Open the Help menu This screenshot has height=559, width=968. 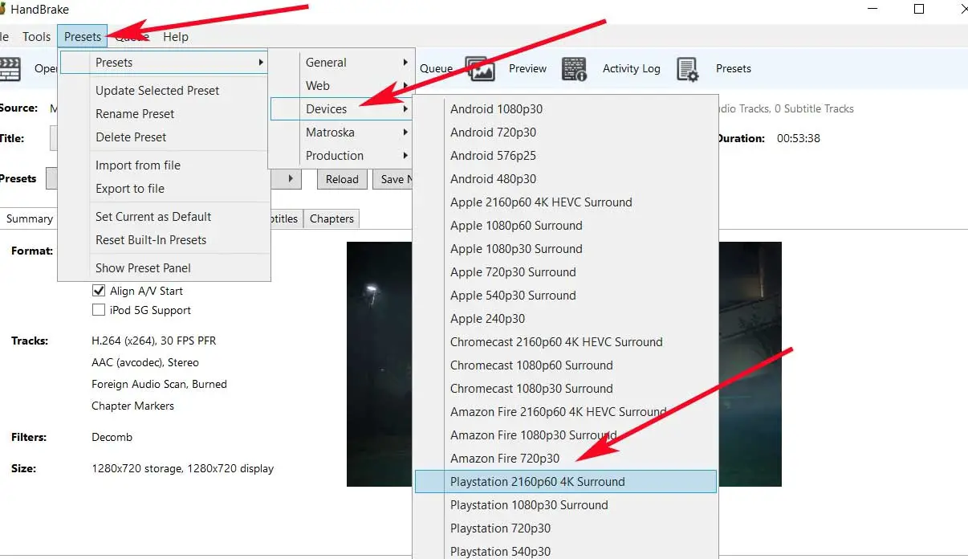coord(176,36)
